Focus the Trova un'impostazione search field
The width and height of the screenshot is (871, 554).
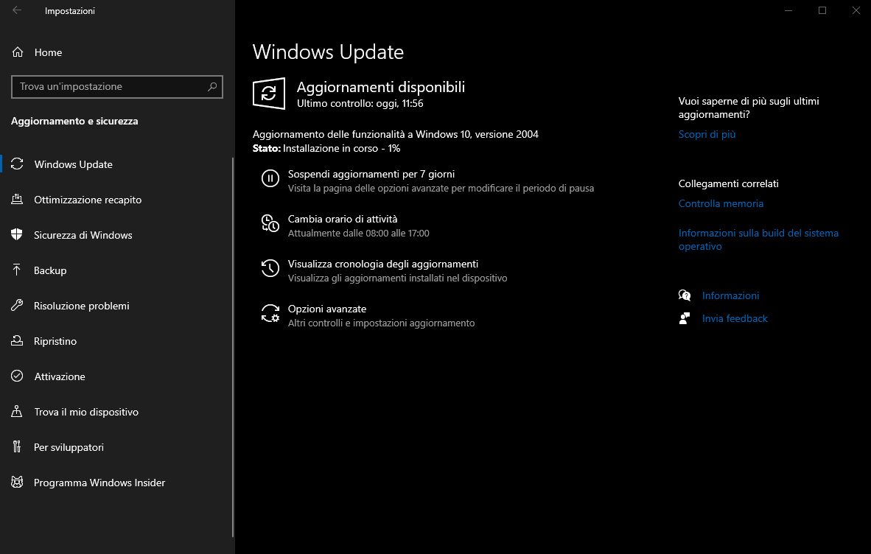116,87
